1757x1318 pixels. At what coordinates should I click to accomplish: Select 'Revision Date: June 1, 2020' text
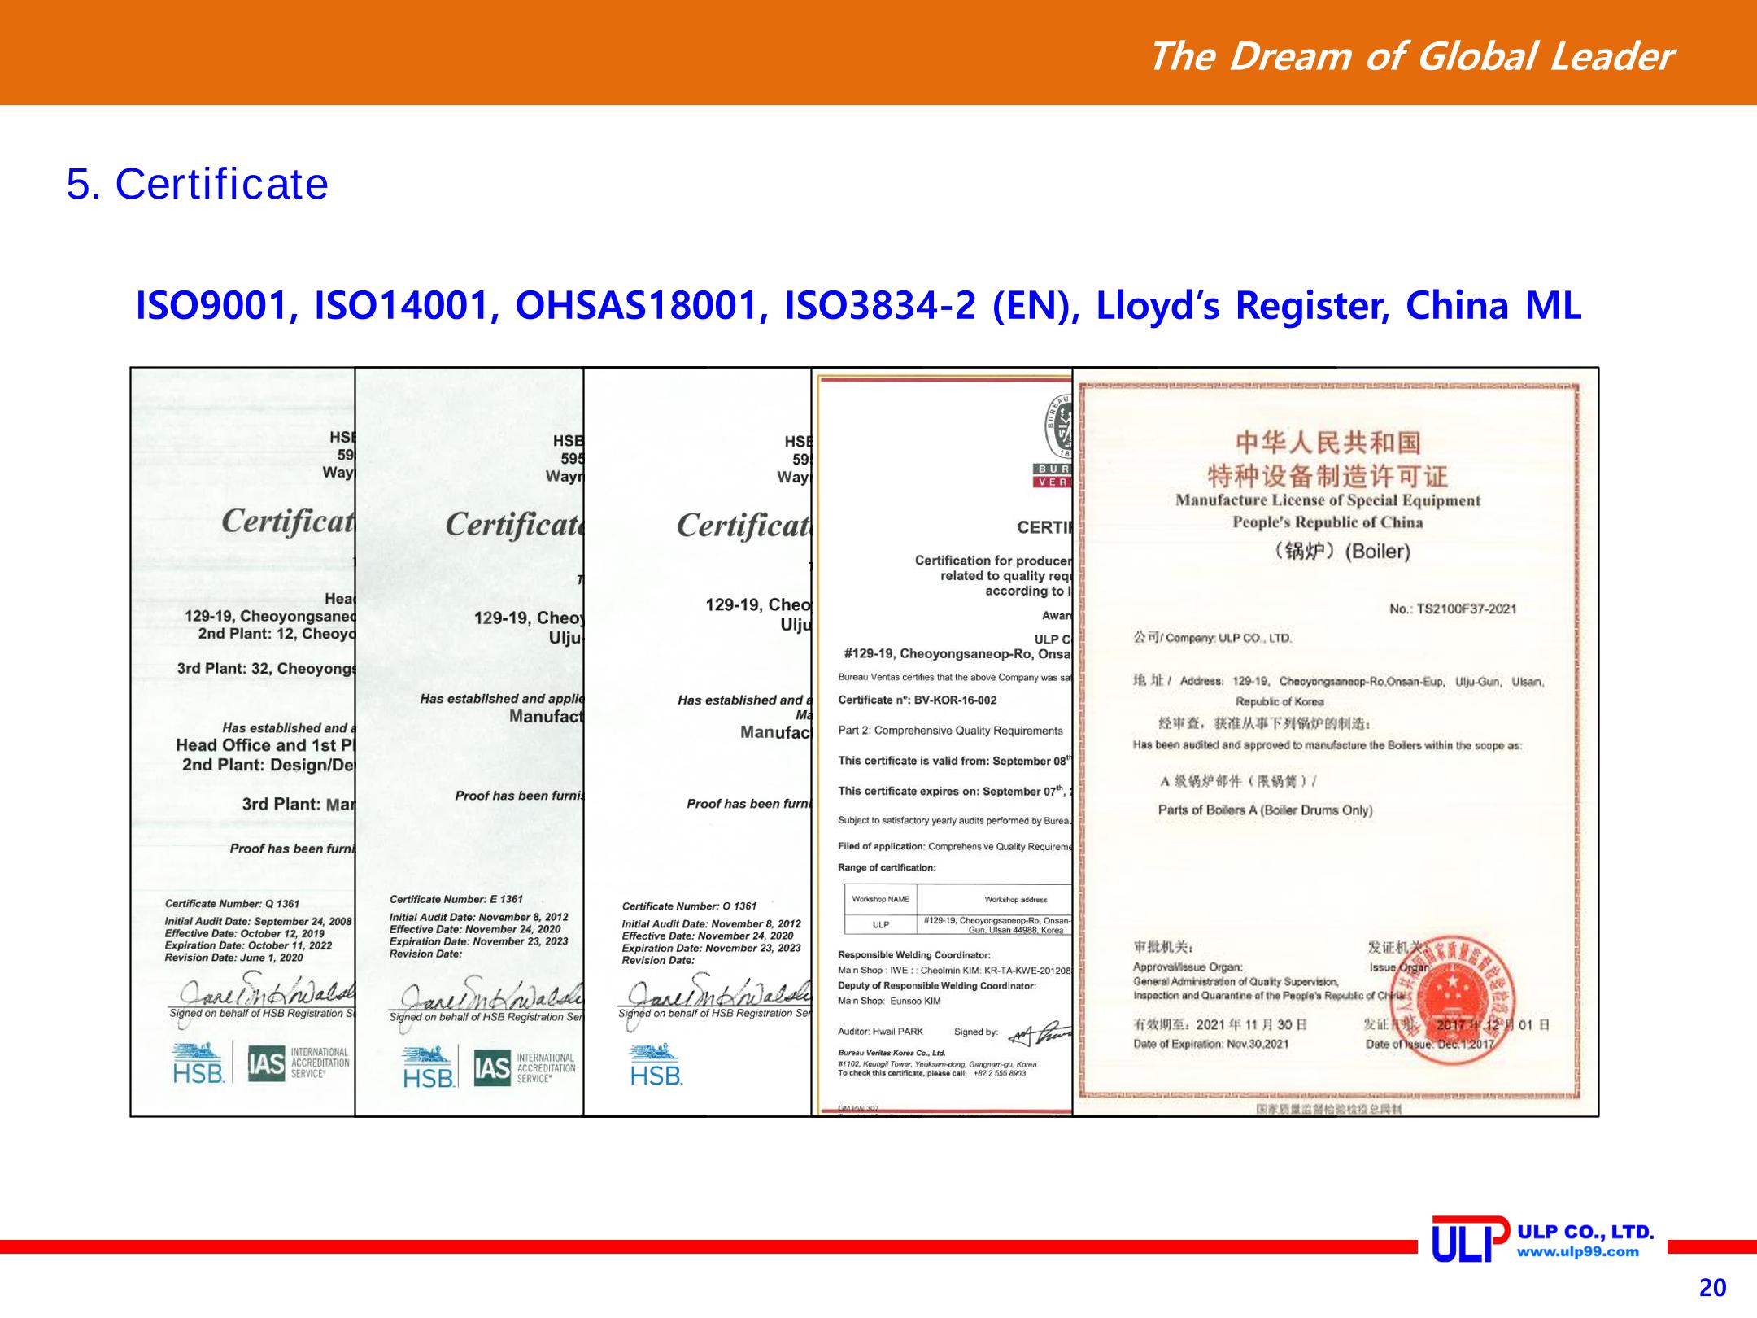(234, 958)
